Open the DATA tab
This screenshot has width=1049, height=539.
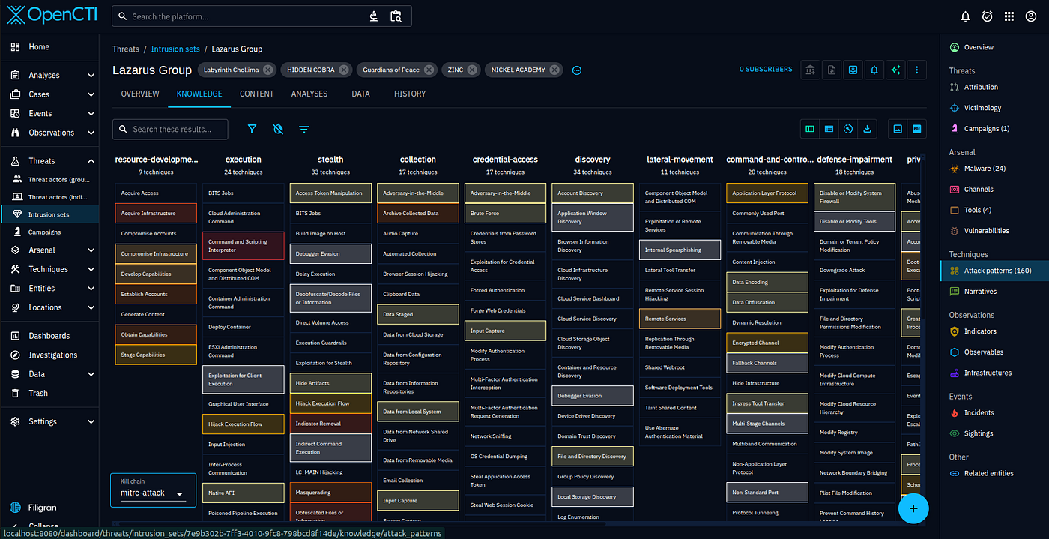[x=360, y=94]
